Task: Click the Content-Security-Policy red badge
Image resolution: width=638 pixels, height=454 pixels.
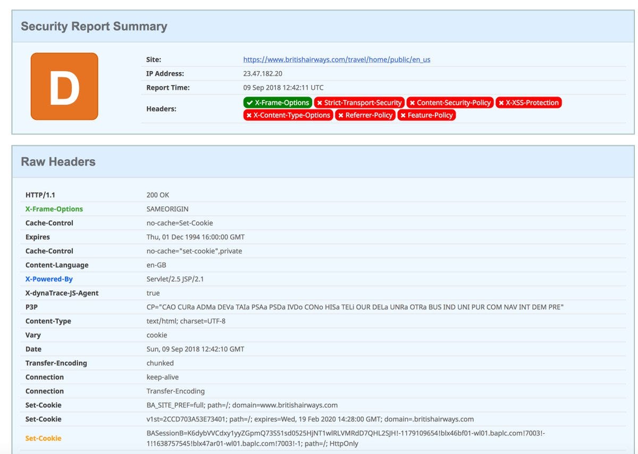Action: click(x=450, y=102)
